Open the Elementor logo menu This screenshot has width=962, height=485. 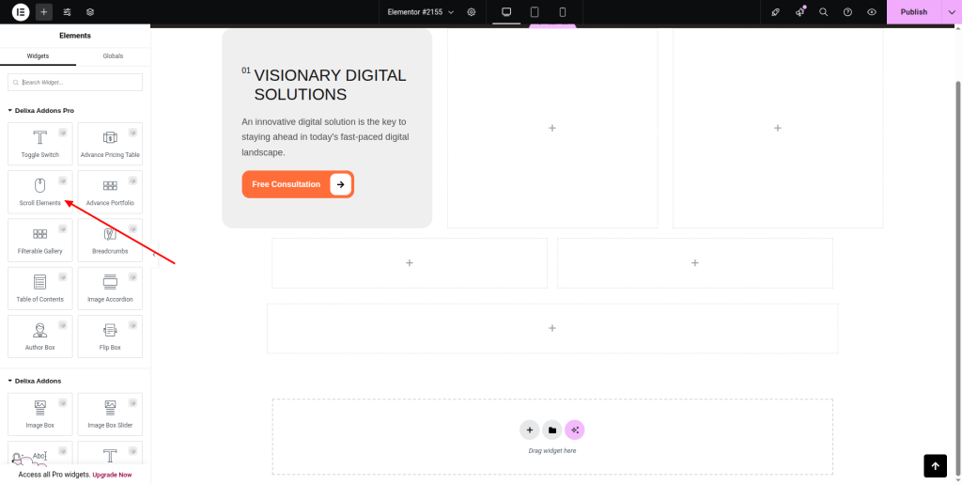pyautogui.click(x=21, y=11)
